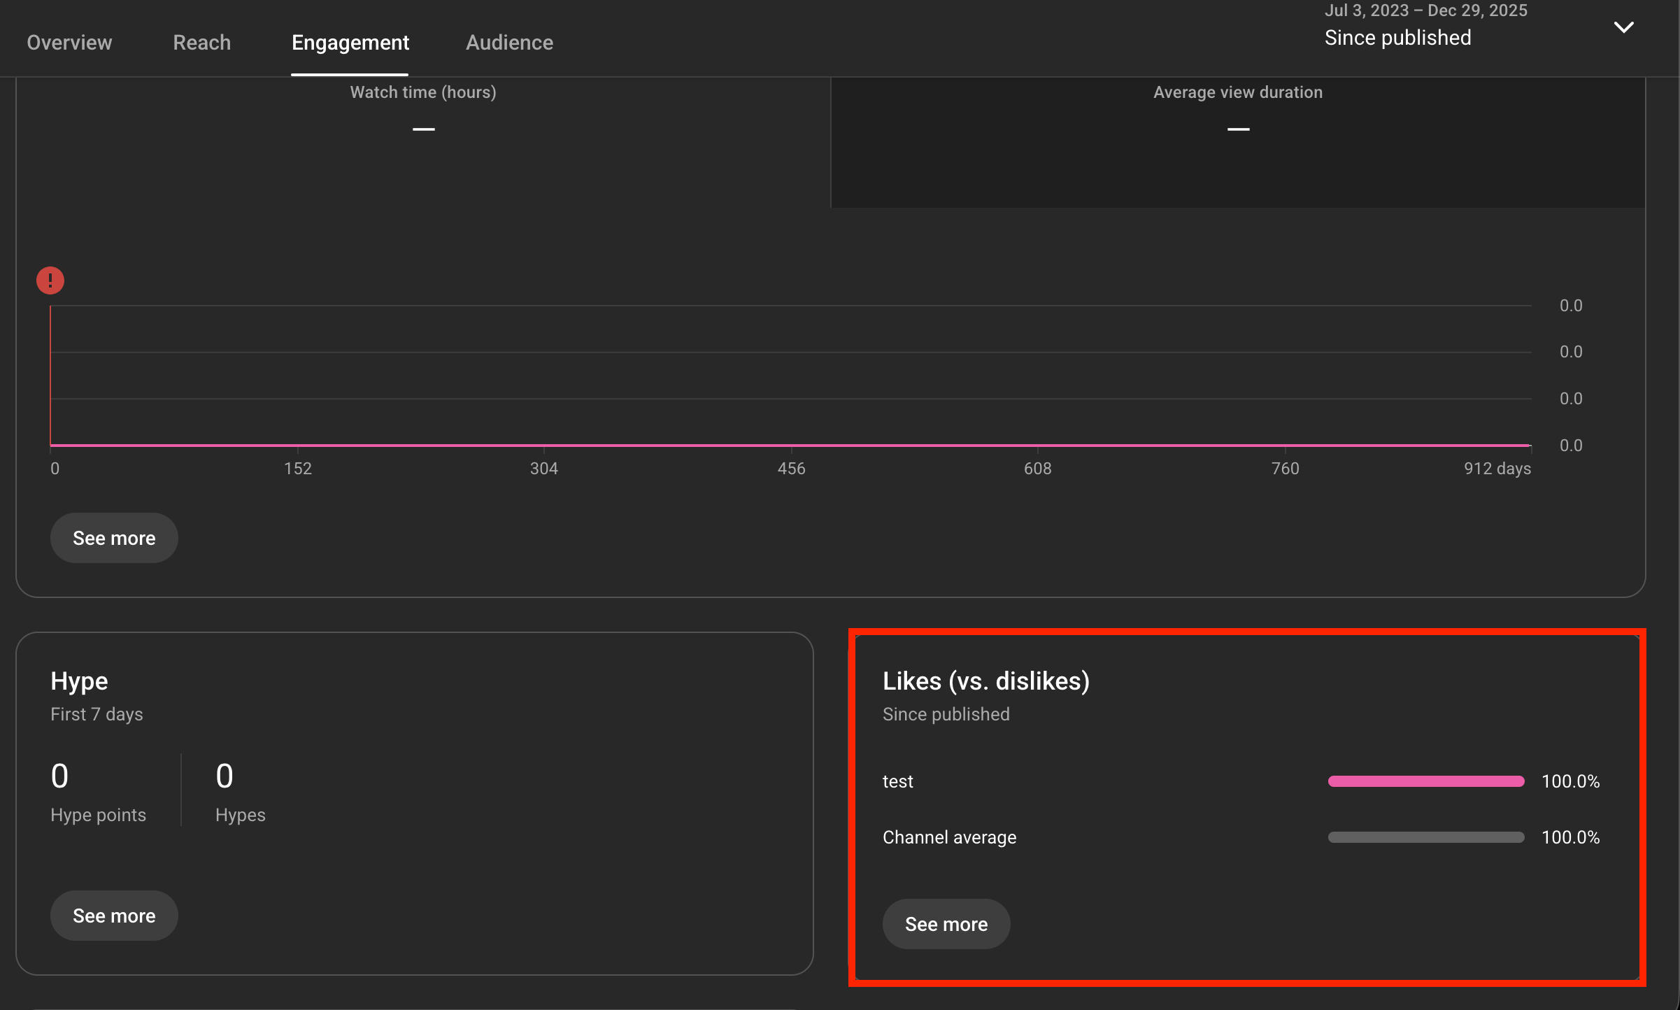Click the 456 days axis marker
The height and width of the screenshot is (1010, 1680).
coord(791,469)
